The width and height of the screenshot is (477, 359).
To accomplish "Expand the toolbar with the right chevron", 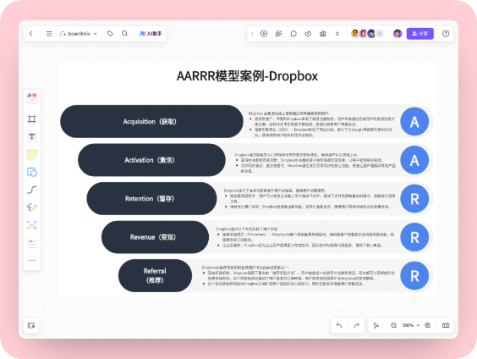I will click(252, 34).
